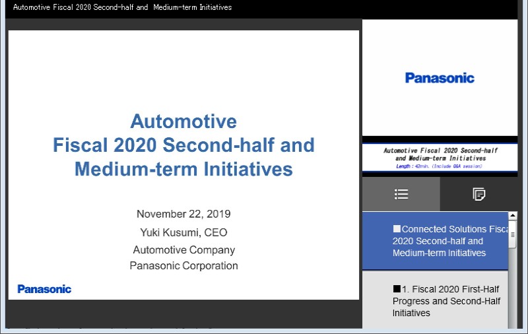Click the Panasonic video player panel
The image size is (528, 334).
[440, 78]
